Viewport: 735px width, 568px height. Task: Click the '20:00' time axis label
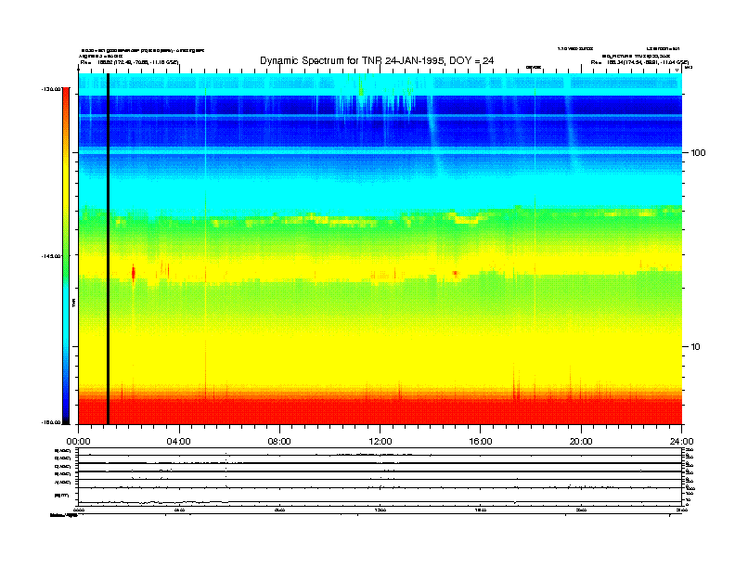581,442
